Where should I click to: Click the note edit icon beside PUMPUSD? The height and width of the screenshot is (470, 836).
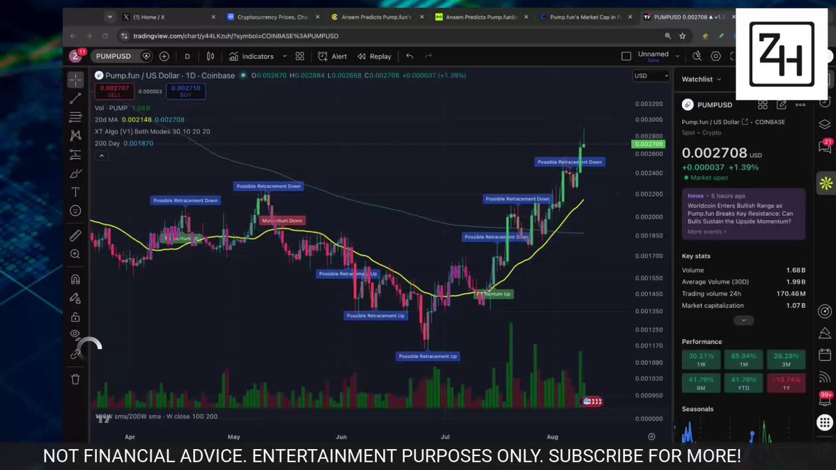pos(782,105)
